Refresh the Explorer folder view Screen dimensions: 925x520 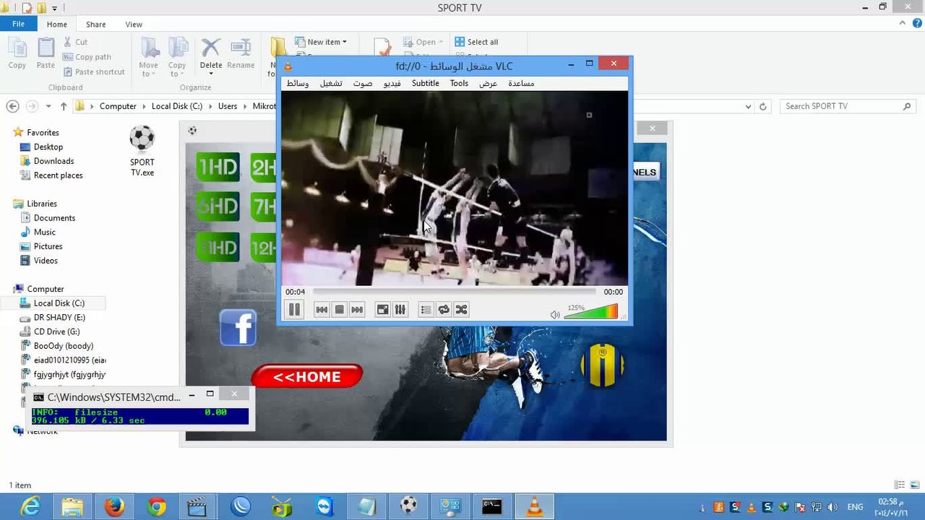click(x=762, y=106)
